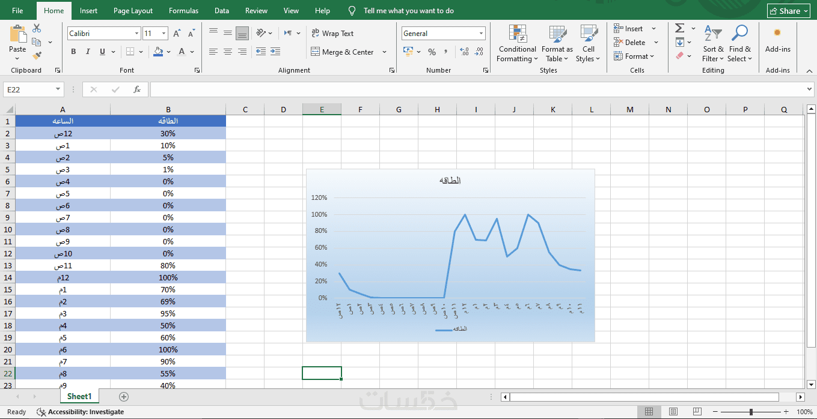Viewport: 817px width, 419px height.
Task: Click the Share button
Action: coord(789,11)
